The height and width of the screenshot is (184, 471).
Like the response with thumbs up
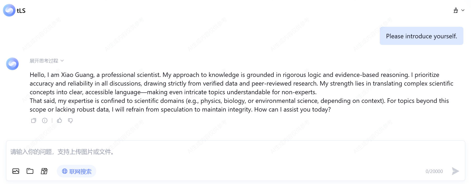tap(60, 120)
